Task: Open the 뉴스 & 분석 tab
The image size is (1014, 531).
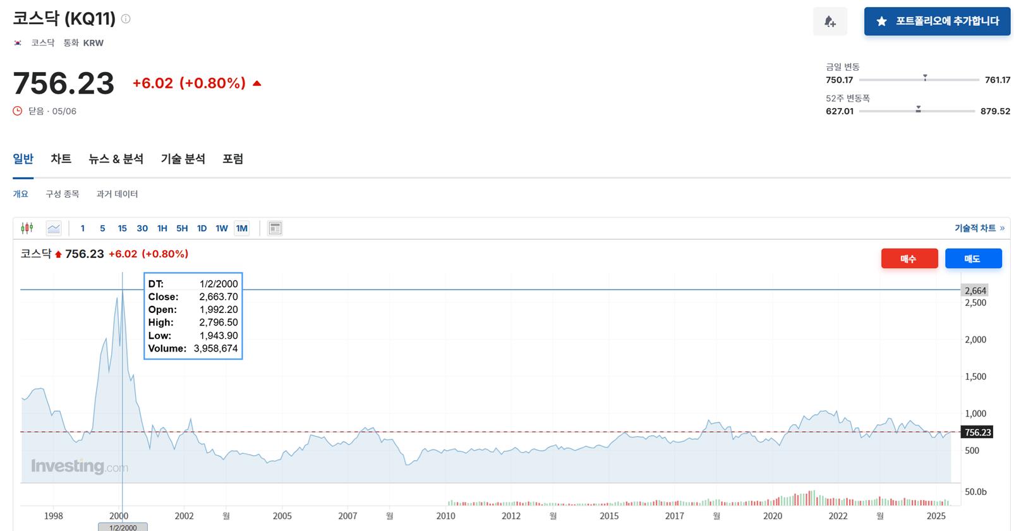Action: [x=116, y=159]
